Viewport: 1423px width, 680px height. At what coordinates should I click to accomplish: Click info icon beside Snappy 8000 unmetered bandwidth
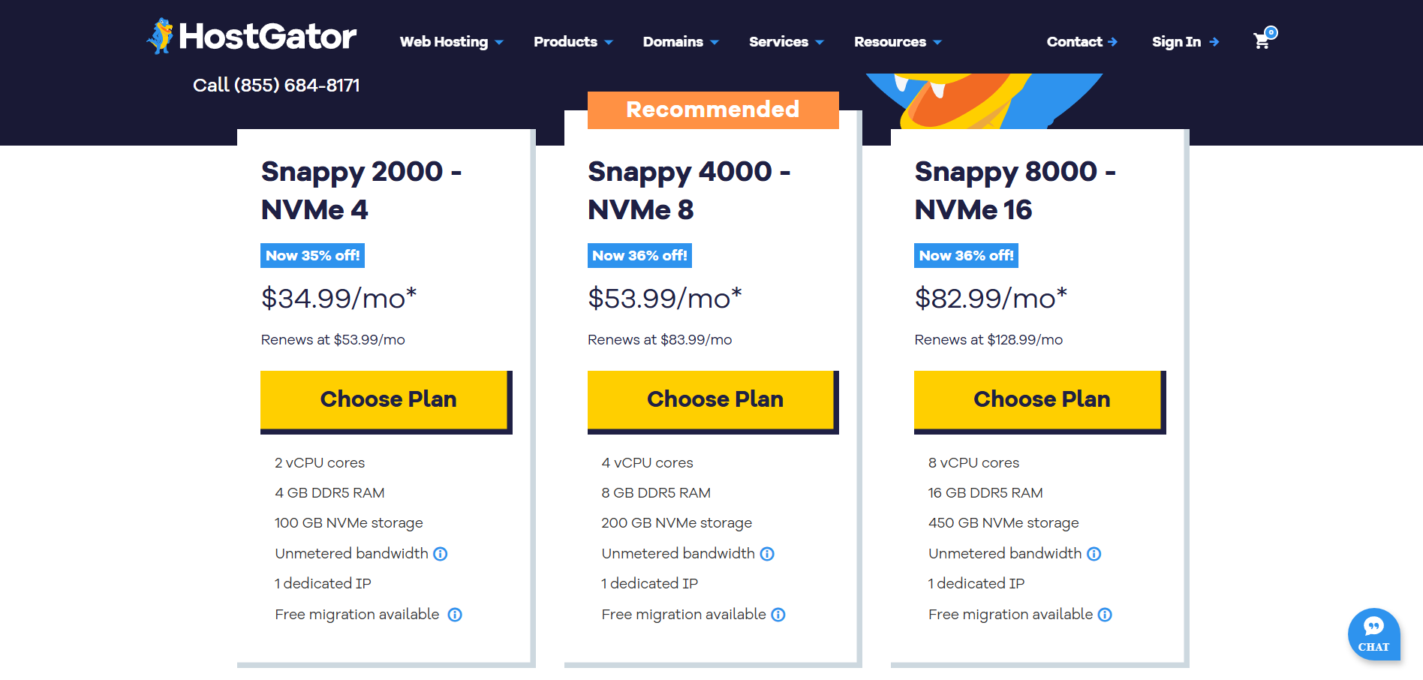[1094, 554]
